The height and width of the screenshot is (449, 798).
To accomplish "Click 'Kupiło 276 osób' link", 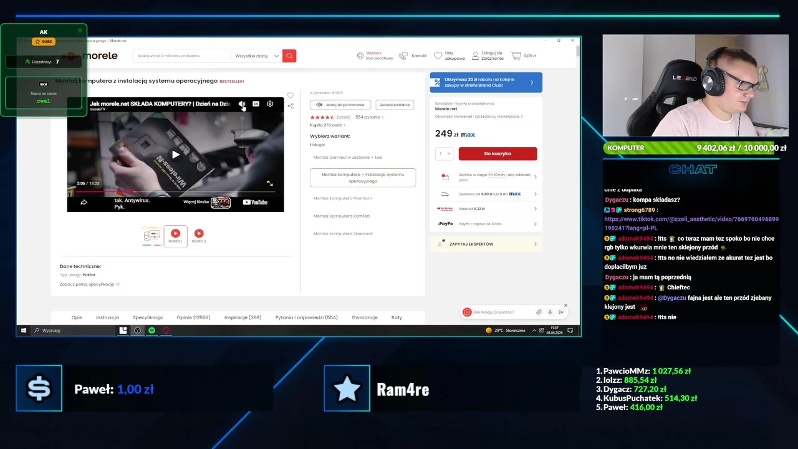I will click(x=327, y=125).
